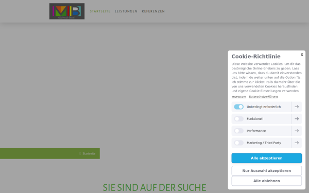This screenshot has height=193, width=309.
Task: Click the Alle akzeptieren button
Action: click(267, 158)
